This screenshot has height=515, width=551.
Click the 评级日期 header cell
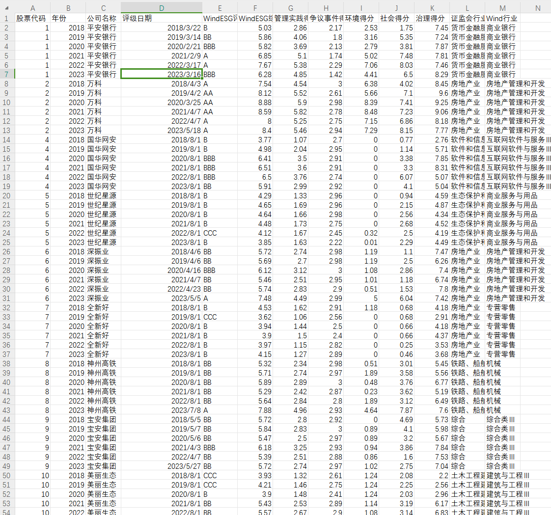point(161,18)
